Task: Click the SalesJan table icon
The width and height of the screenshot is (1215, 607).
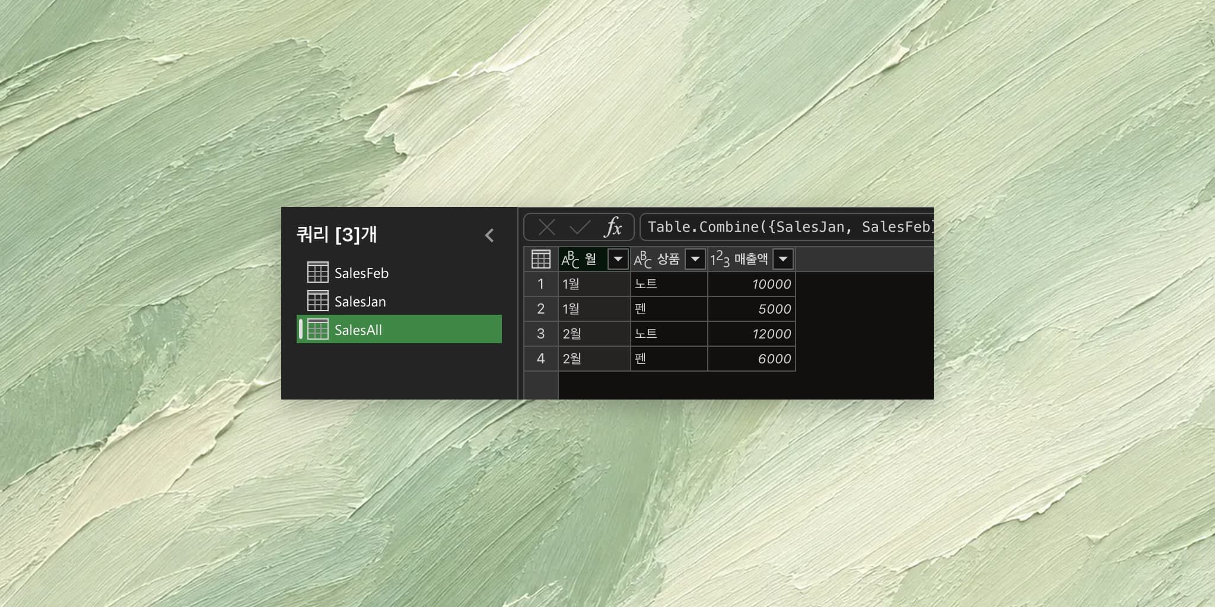Action: [x=317, y=301]
